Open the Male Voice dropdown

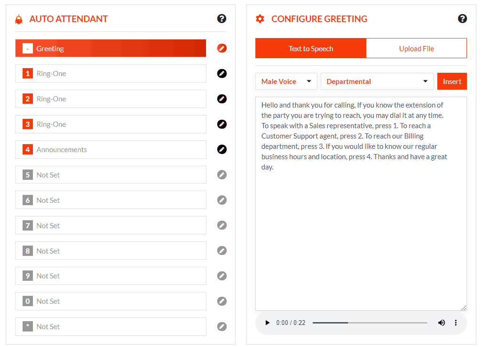(x=286, y=81)
